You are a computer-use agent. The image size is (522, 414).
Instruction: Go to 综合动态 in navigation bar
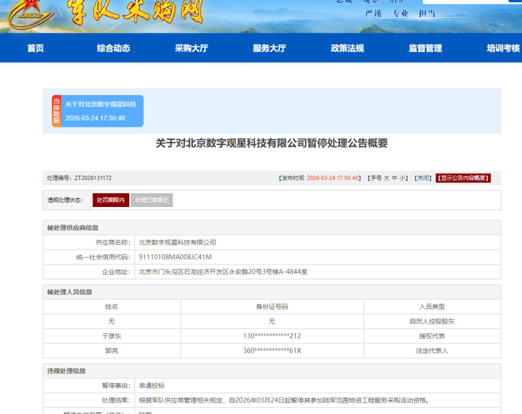(114, 48)
